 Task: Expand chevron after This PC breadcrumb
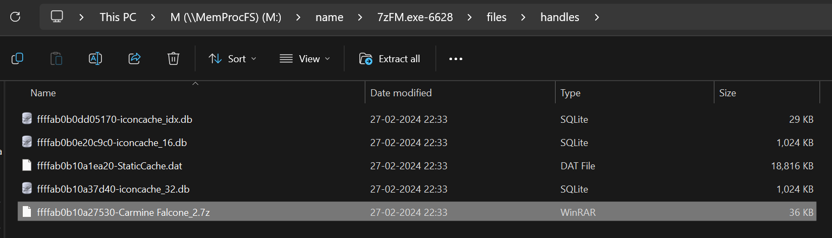[x=153, y=17]
